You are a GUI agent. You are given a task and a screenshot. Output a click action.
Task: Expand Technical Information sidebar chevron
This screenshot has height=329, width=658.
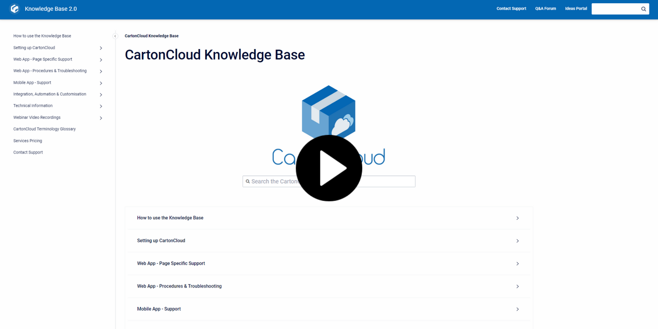point(101,106)
